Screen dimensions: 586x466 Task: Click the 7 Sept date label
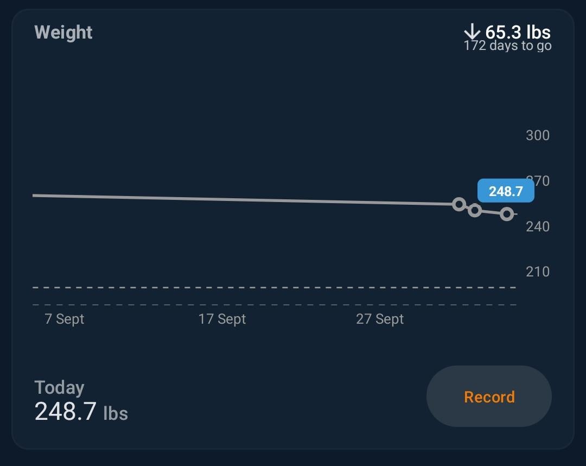pyautogui.click(x=64, y=319)
